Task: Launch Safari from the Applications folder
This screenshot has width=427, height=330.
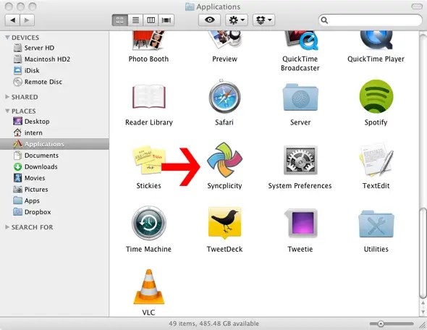Action: (x=224, y=96)
